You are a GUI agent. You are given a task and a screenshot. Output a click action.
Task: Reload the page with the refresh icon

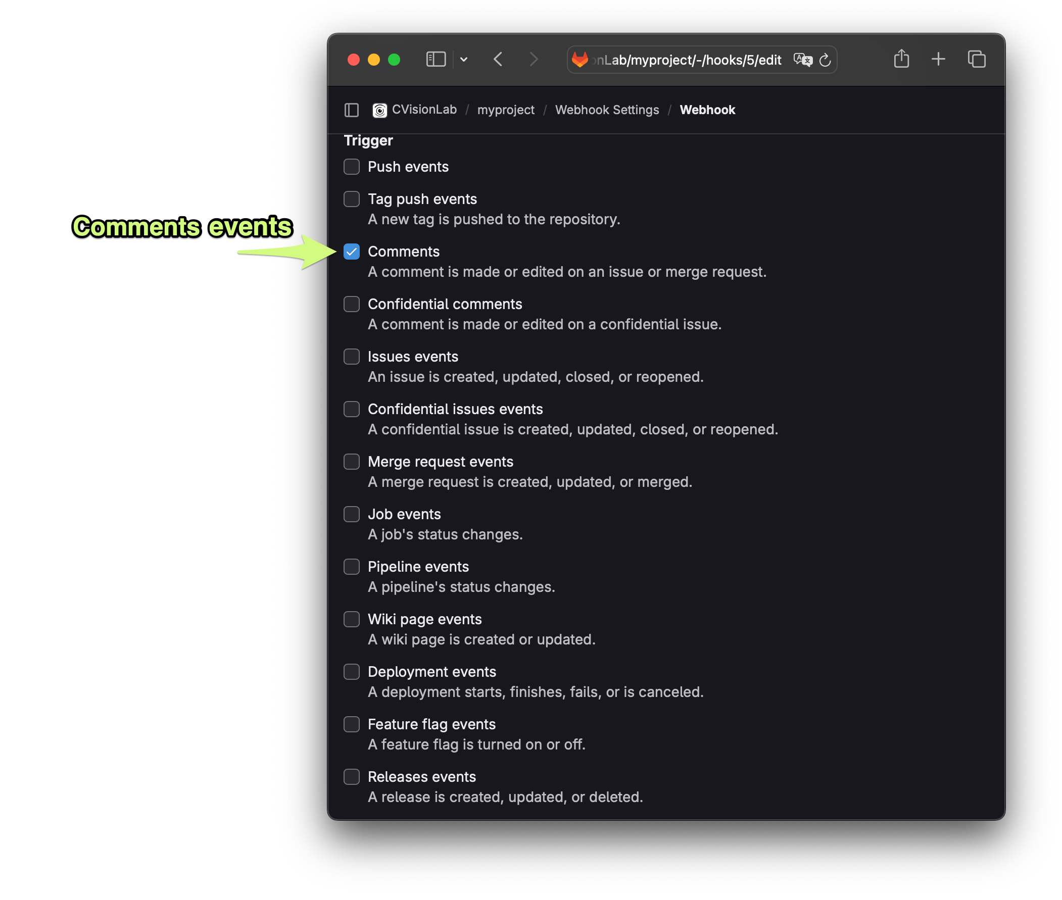click(825, 60)
